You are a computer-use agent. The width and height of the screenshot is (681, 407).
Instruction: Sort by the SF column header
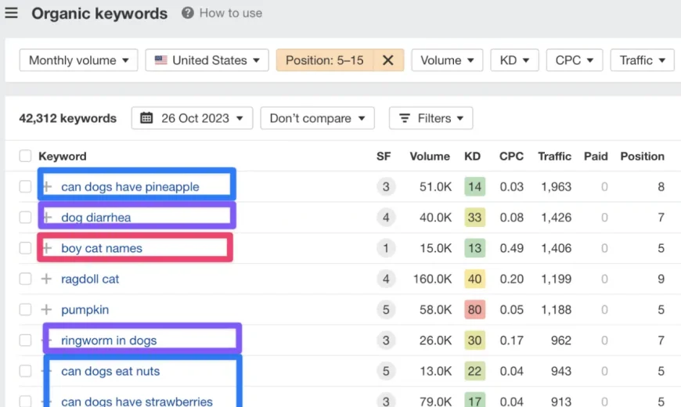point(384,157)
